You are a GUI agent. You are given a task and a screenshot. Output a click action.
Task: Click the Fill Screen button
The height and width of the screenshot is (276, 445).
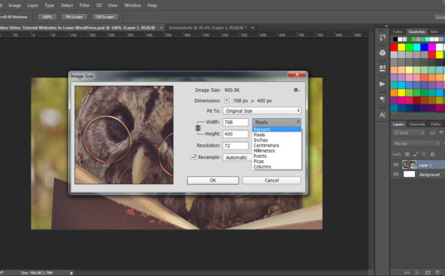coord(104,17)
